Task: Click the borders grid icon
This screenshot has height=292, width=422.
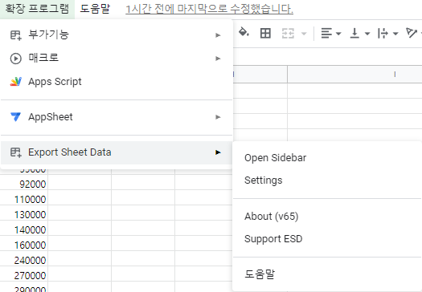Action: (265, 34)
